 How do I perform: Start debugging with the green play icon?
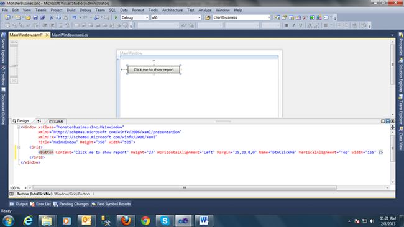(x=116, y=17)
